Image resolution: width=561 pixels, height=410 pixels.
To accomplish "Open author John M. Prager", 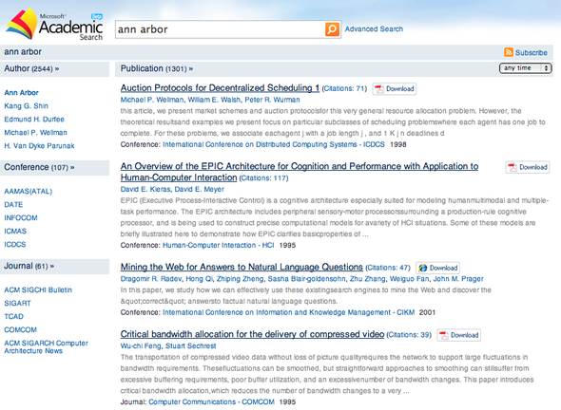I will click(x=458, y=279).
